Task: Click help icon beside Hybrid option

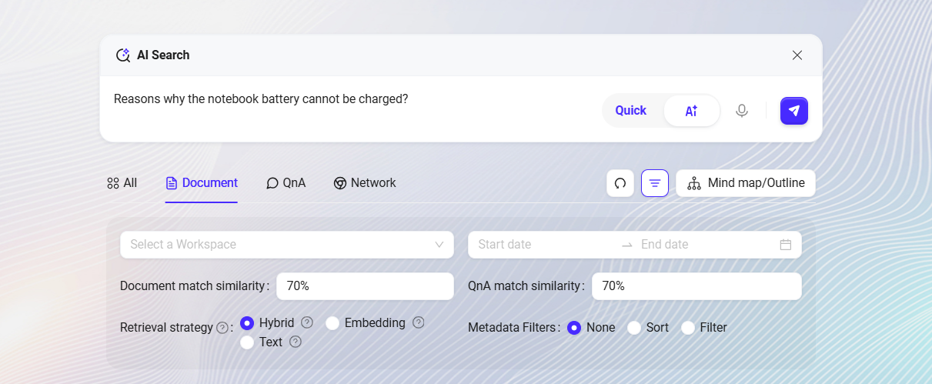Action: (307, 322)
